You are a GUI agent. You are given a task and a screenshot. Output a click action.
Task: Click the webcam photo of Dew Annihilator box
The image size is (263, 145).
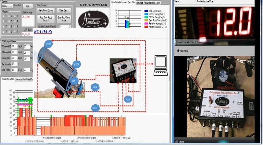[220, 97]
